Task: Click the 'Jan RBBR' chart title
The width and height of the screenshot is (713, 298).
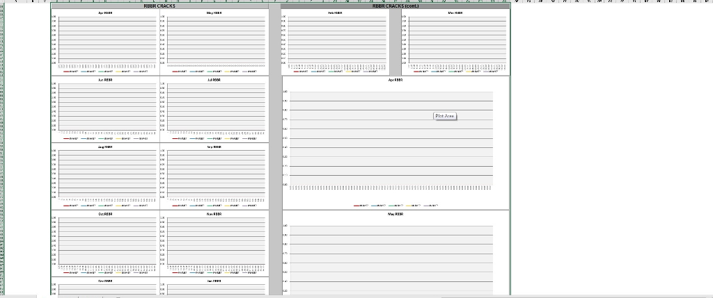Action: point(214,281)
